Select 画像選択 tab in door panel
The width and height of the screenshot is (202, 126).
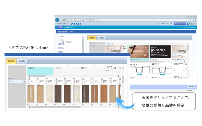tap(12, 62)
